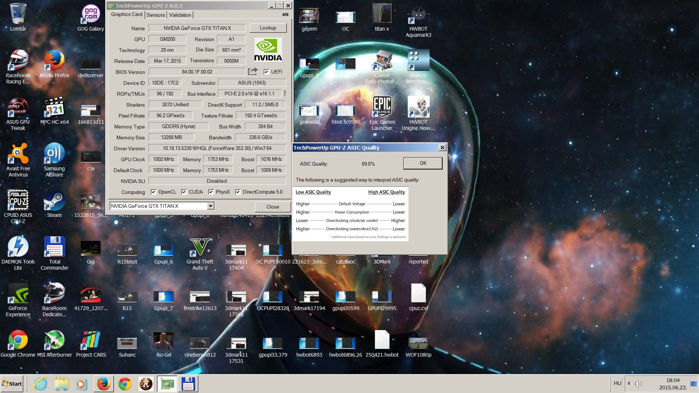Image resolution: width=699 pixels, height=393 pixels.
Task: Click the Close button in GPU-Z
Action: (273, 207)
